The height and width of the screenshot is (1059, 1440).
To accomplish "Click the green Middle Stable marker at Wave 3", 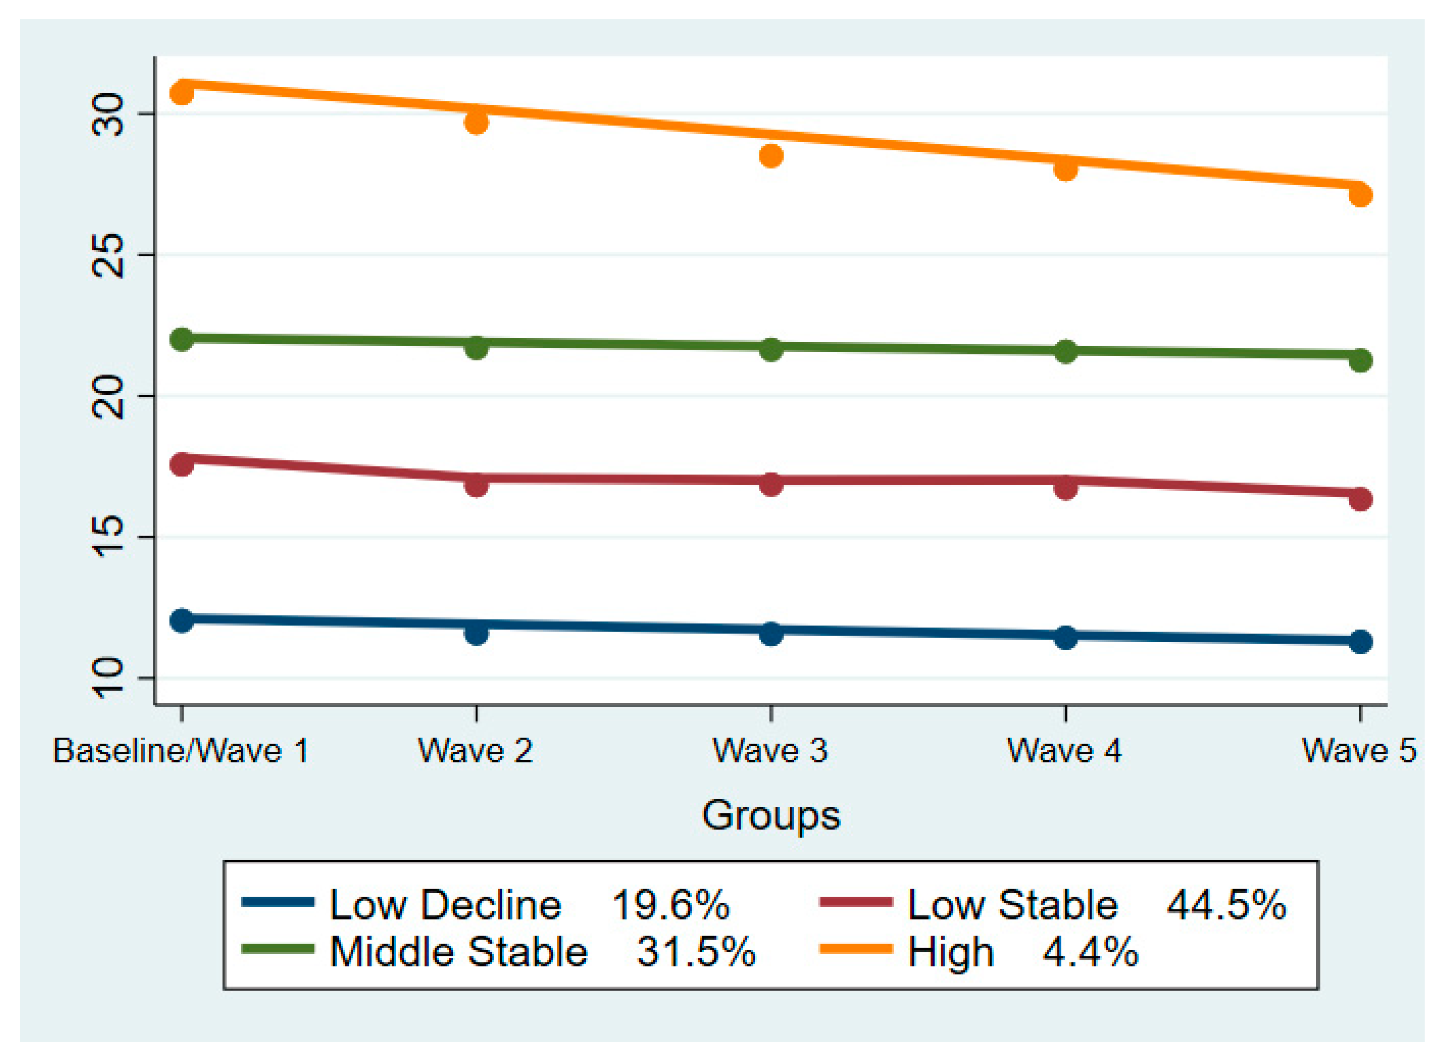I will pos(770,349).
